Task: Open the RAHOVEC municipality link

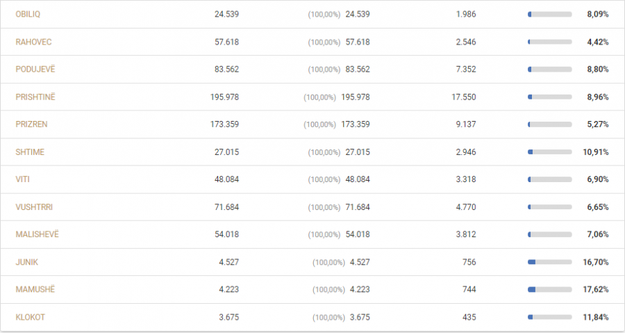Action: click(x=33, y=42)
